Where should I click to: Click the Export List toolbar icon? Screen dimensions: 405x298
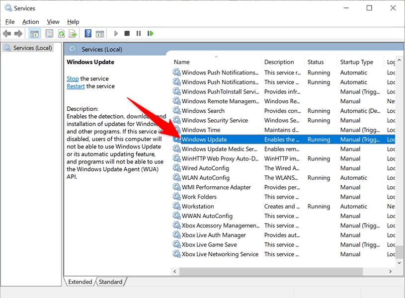[x=73, y=33]
